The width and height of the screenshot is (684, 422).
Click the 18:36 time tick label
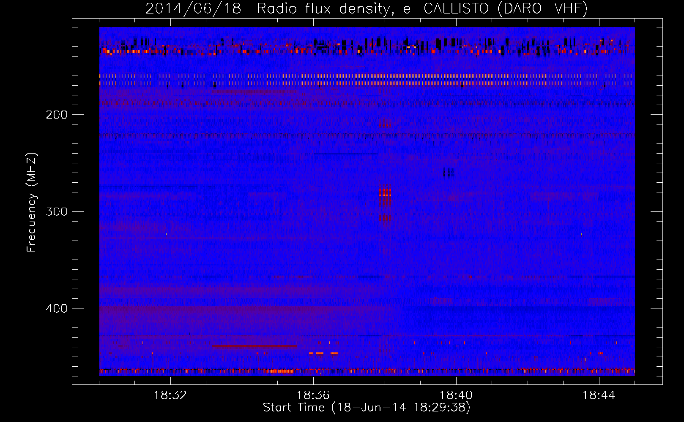[x=313, y=395]
